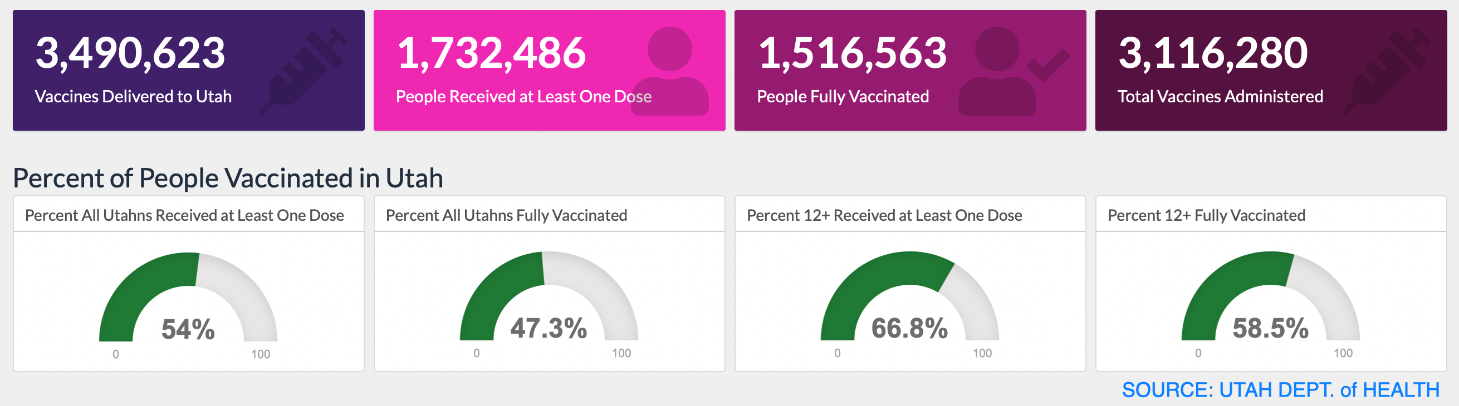This screenshot has width=1459, height=406.
Task: Click the 3,116,280 total administered number
Action: click(x=1213, y=53)
